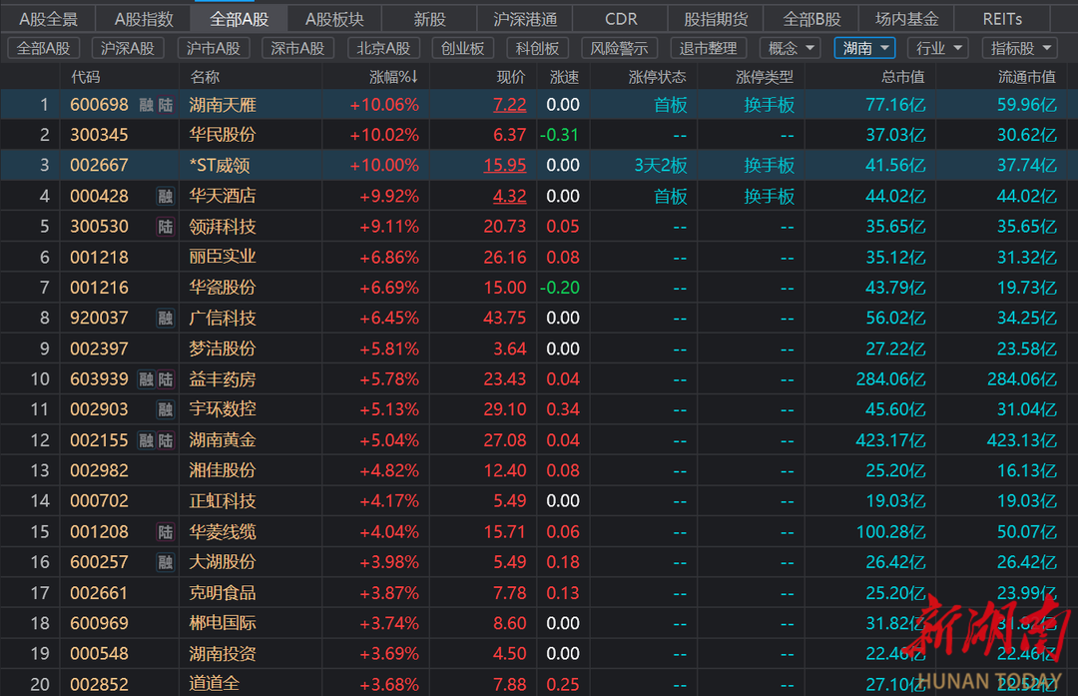Switch to the A股全景 tab
The width and height of the screenshot is (1078, 696).
tap(48, 19)
